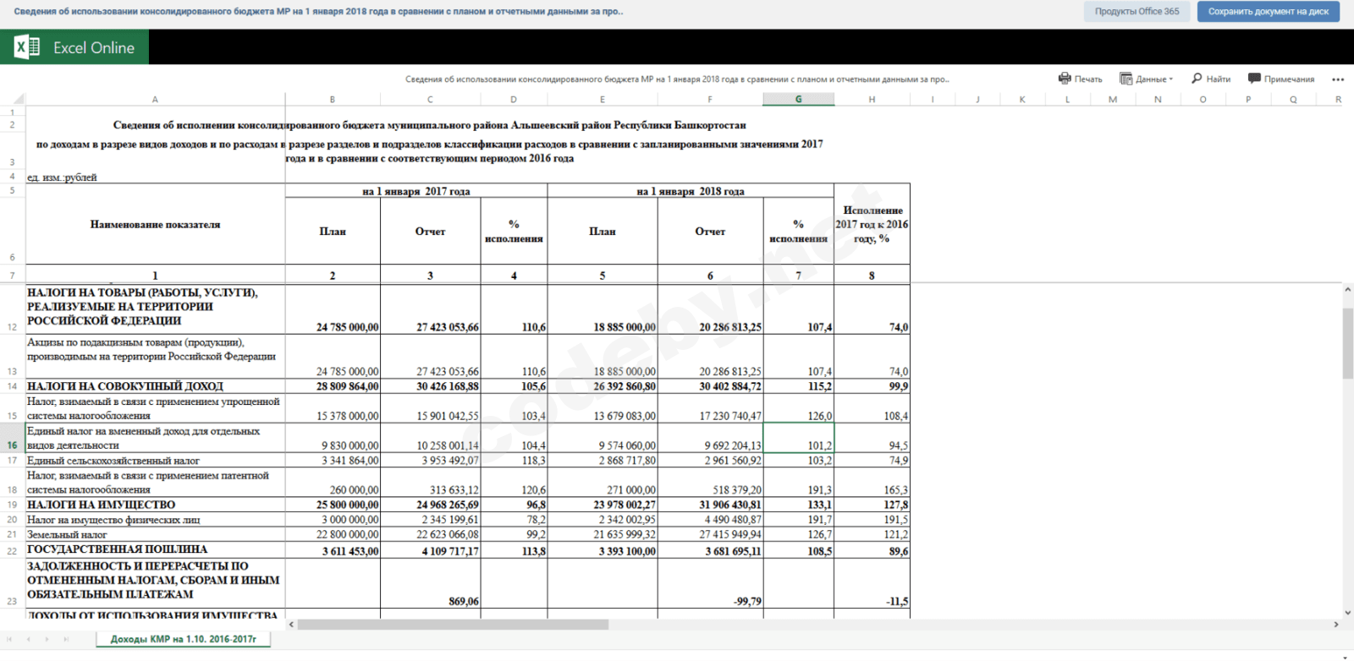
Task: Click the three-dots more options icon
Action: click(1337, 79)
